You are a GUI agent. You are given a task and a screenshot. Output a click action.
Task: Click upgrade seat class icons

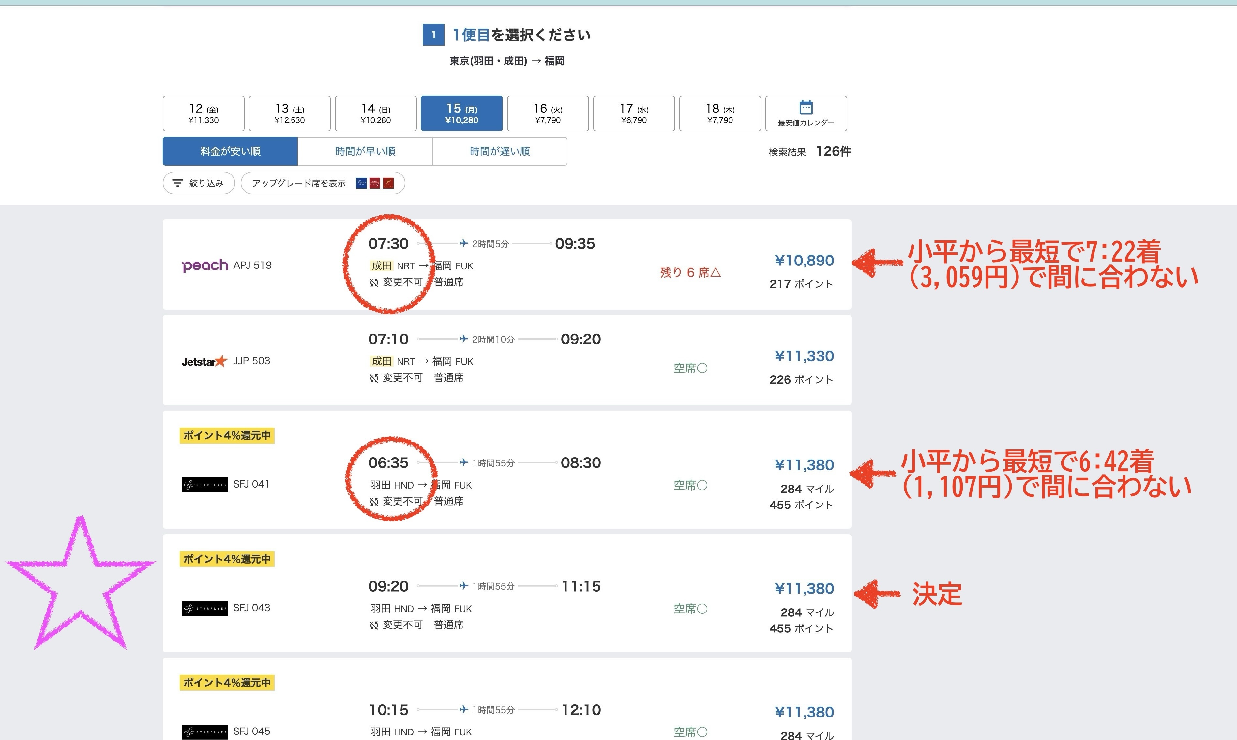[375, 183]
